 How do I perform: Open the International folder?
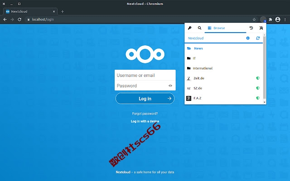[223, 68]
